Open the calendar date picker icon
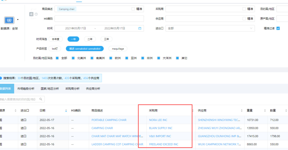This screenshot has width=288, height=150. coord(140,28)
